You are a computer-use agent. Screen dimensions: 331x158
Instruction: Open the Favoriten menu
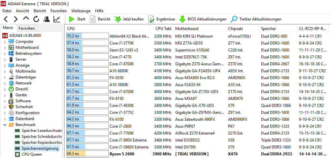coord(58,11)
